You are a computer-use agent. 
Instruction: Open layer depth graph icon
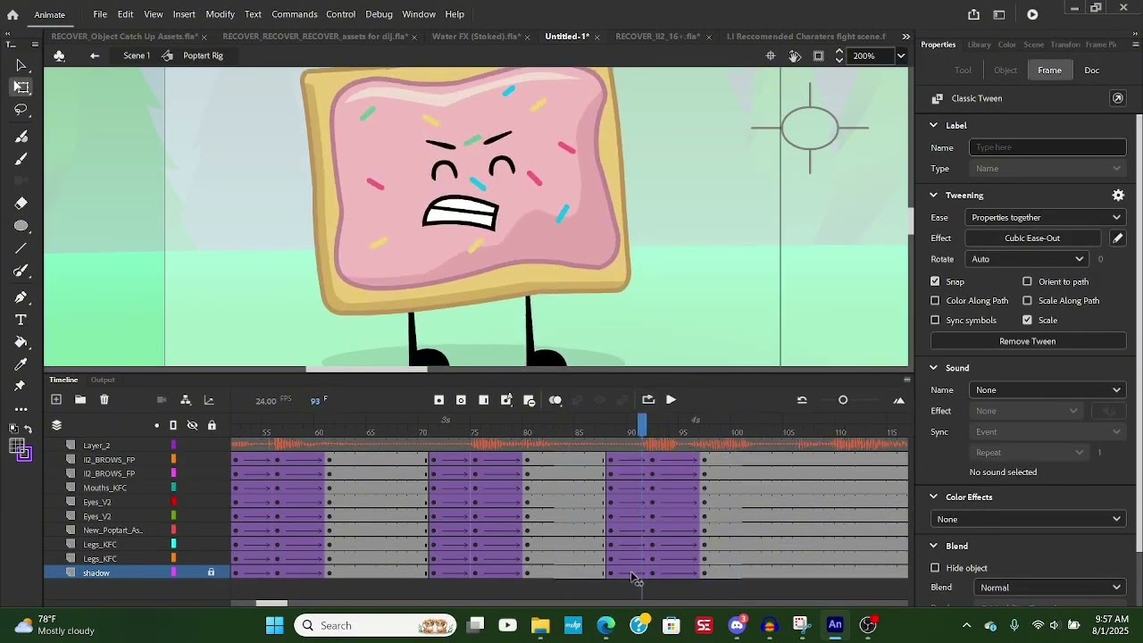[x=209, y=400]
